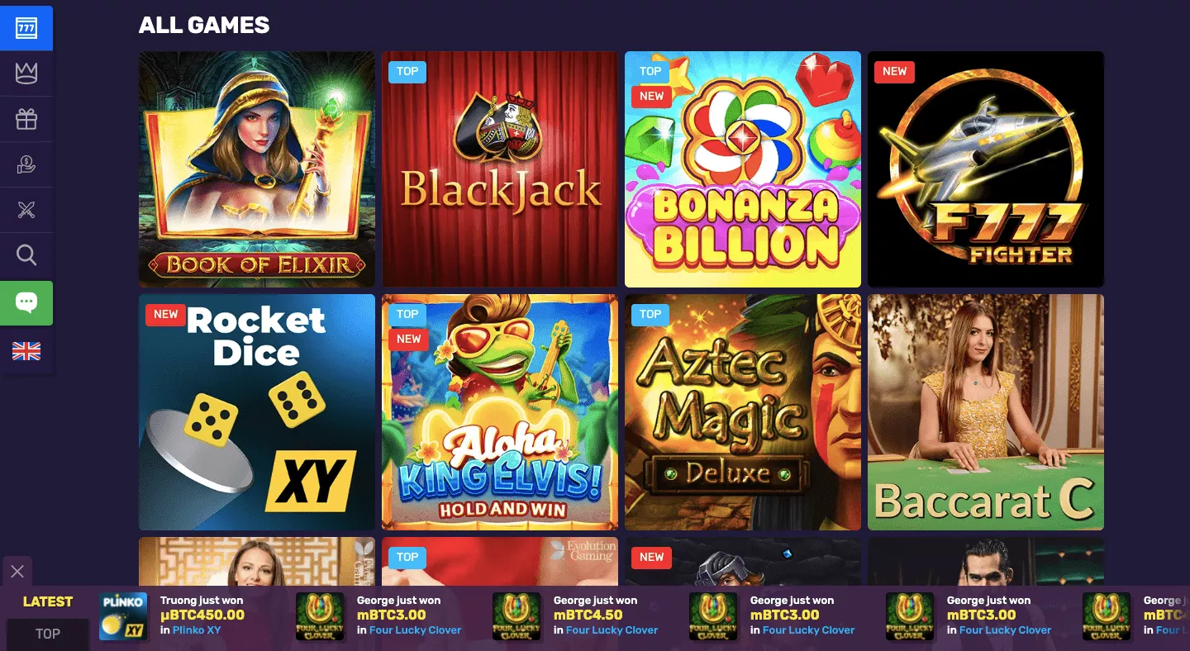Close the latest winners bar

coord(17,571)
